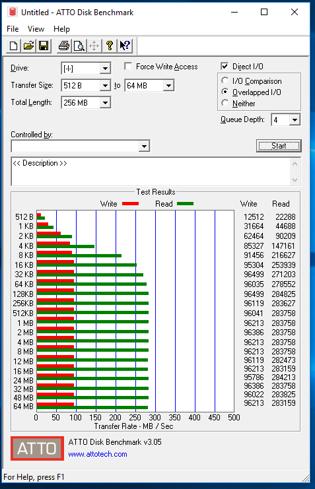
Task: Click the description scrollbar up arrow
Action: point(295,164)
